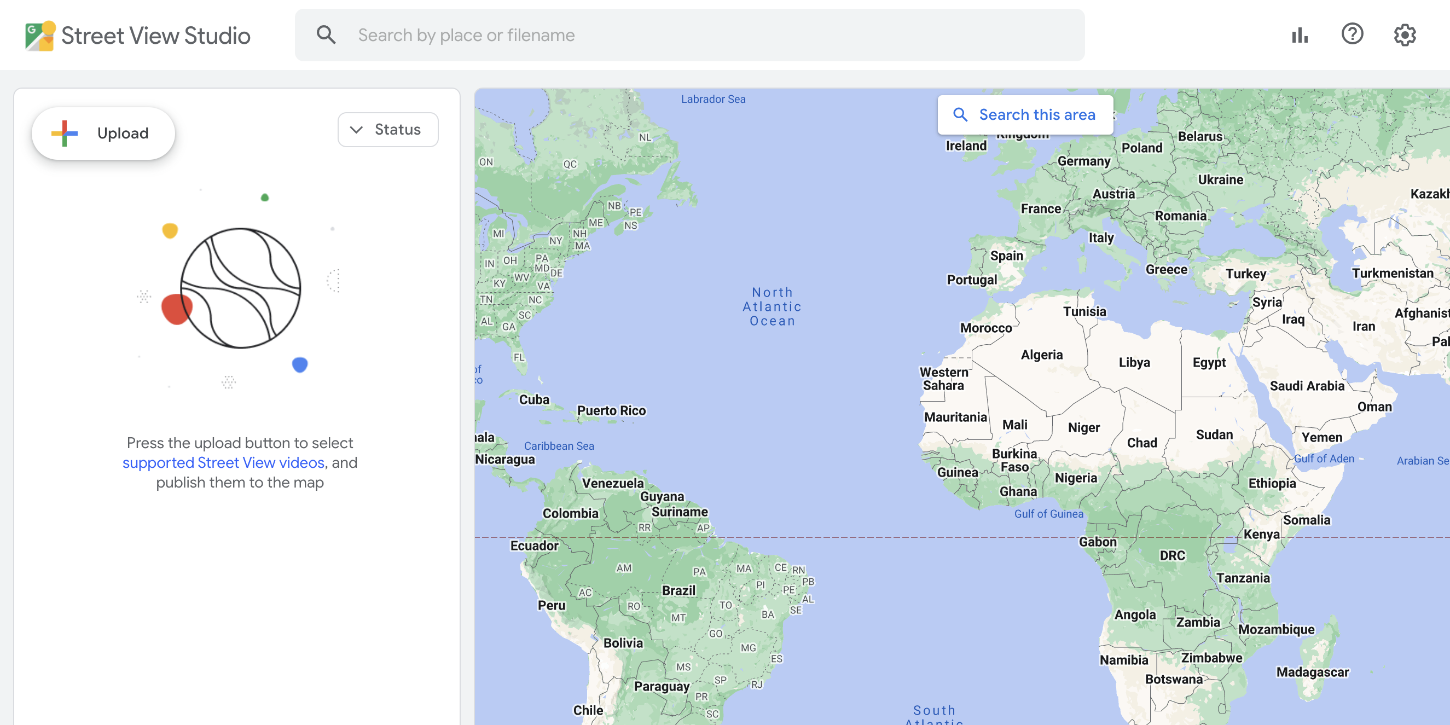The width and height of the screenshot is (1450, 725).
Task: Click on Saudi Arabia on the map
Action: pos(1307,386)
